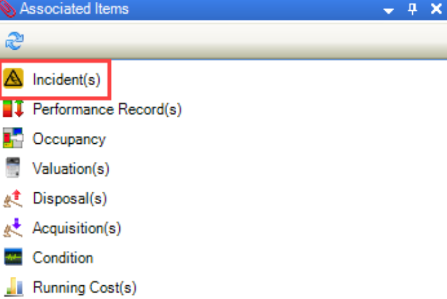Open the Incident(s) associated item
447x299 pixels.
[x=67, y=79]
